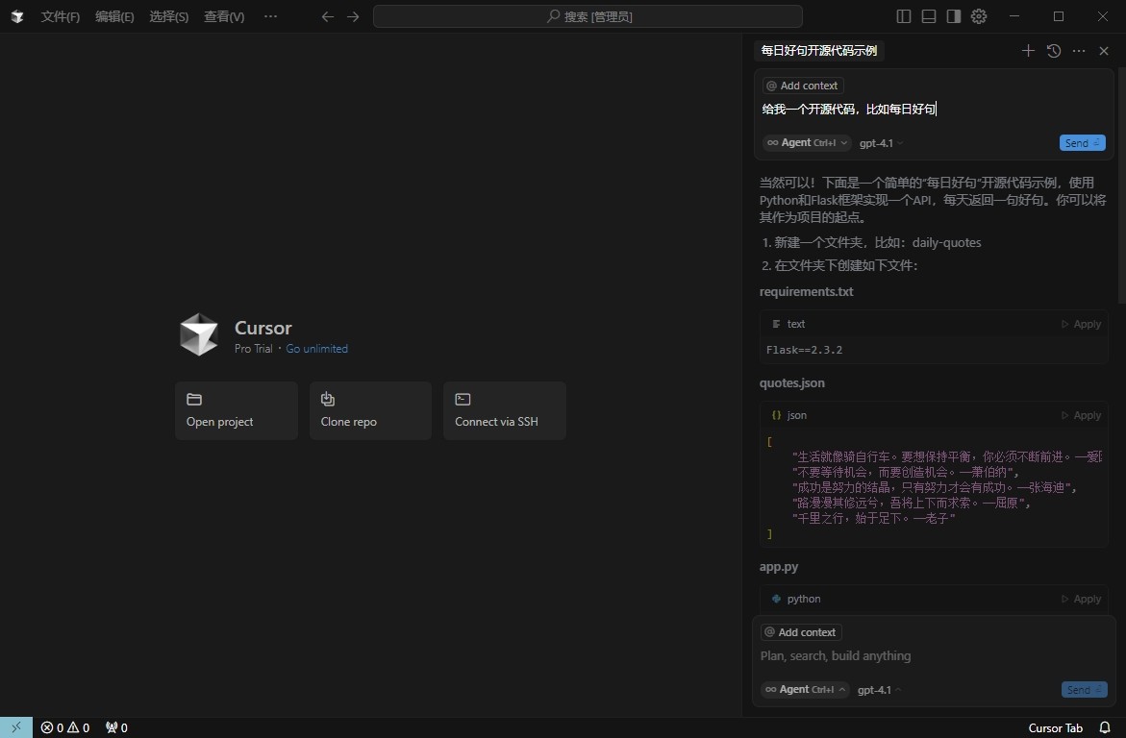Click Cursor Tab status bar item
This screenshot has width=1126, height=738.
[1055, 728]
